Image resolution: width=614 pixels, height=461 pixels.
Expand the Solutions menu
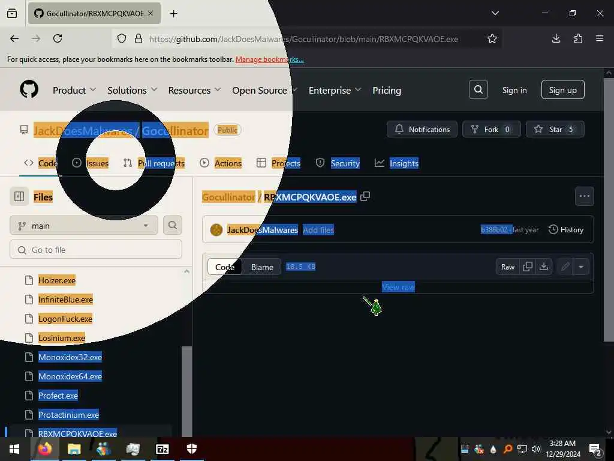coord(132,90)
